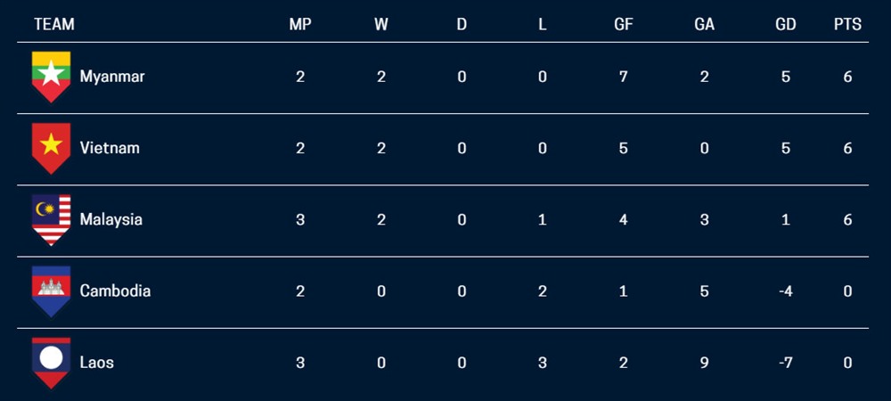Open the Vietnam team link
Viewport: 891px width, 401px height.
(x=109, y=148)
